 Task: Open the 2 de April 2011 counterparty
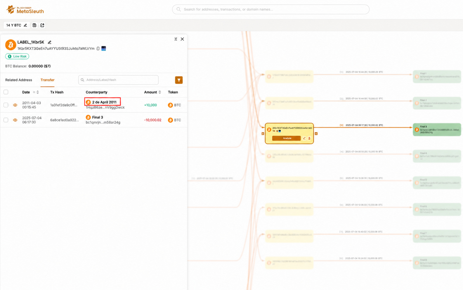pyautogui.click(x=104, y=102)
